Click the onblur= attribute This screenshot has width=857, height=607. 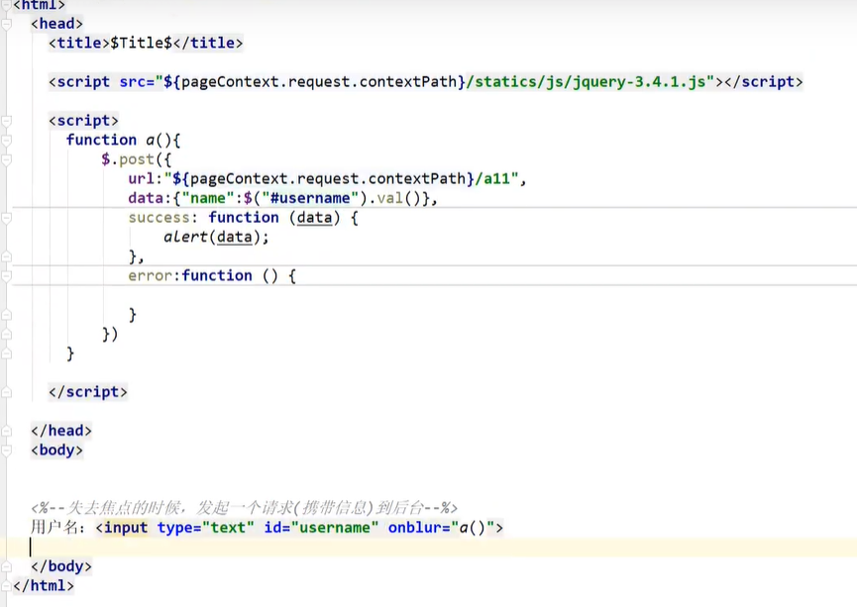[x=419, y=528]
